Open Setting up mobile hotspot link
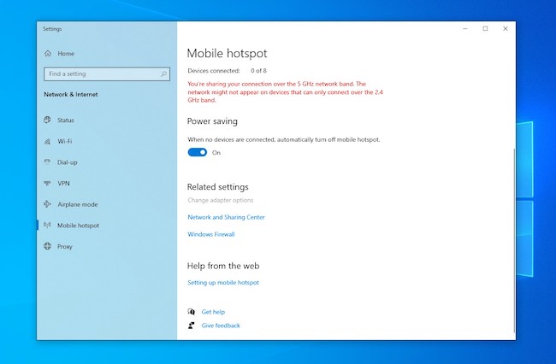This screenshot has height=364, width=556. [223, 283]
